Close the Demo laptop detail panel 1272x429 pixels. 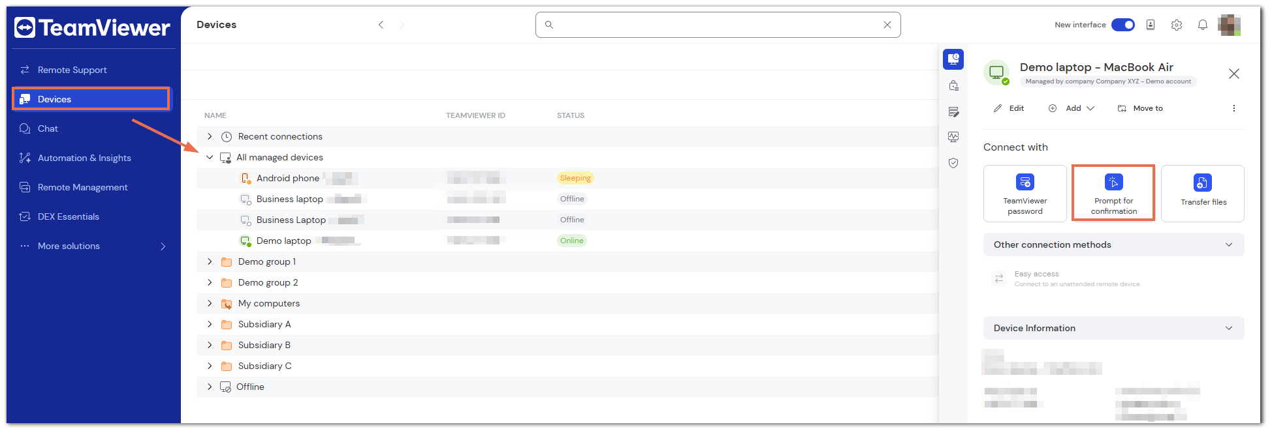[1233, 74]
